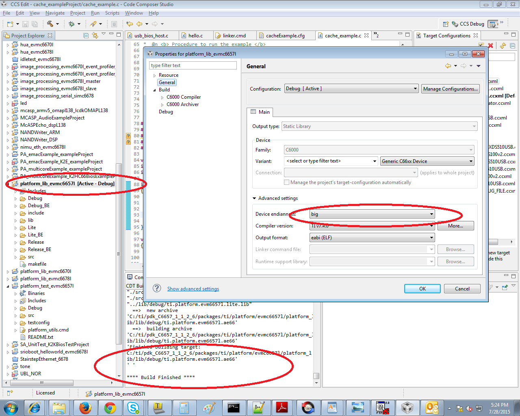Viewport: 520px width, 416px height.
Task: Switch to the CCS Debug perspective
Action: pyautogui.click(x=468, y=24)
